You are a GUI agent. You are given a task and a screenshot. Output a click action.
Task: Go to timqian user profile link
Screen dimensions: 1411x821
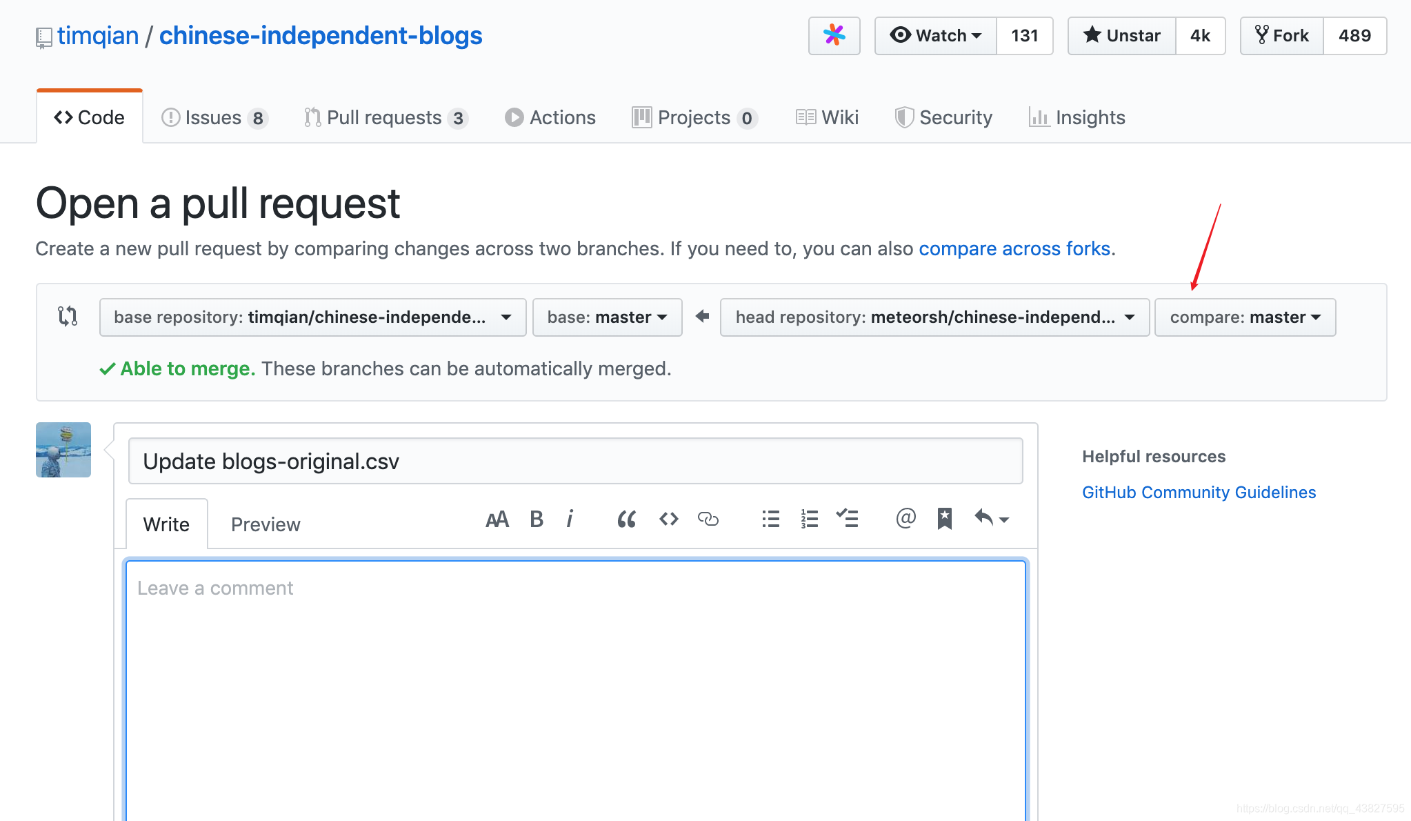(98, 36)
